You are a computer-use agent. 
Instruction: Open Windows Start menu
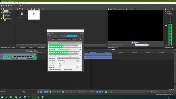[x=2, y=97]
